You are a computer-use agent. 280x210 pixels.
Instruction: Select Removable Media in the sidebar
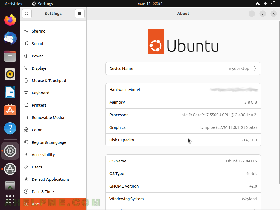point(53,118)
